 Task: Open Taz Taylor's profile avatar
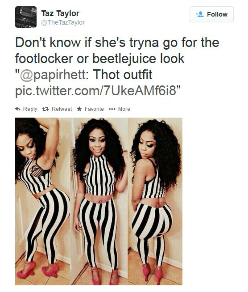tap(26, 17)
